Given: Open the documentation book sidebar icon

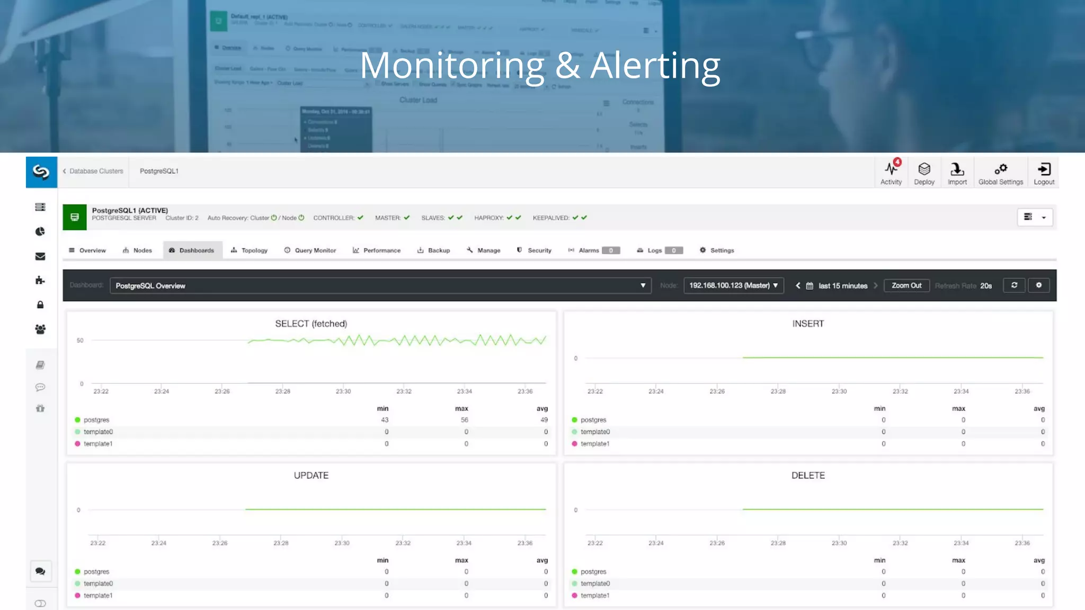Looking at the screenshot, I should (x=40, y=365).
